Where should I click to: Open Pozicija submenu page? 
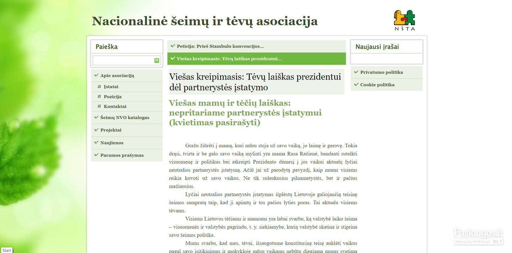pos(127,97)
